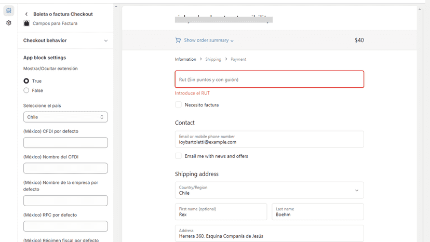Open the Sections icon in left rail
The image size is (430, 242).
pyautogui.click(x=9, y=11)
